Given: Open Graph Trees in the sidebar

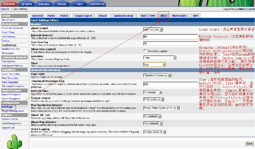Looking at the screenshot, I should coord(8,32).
